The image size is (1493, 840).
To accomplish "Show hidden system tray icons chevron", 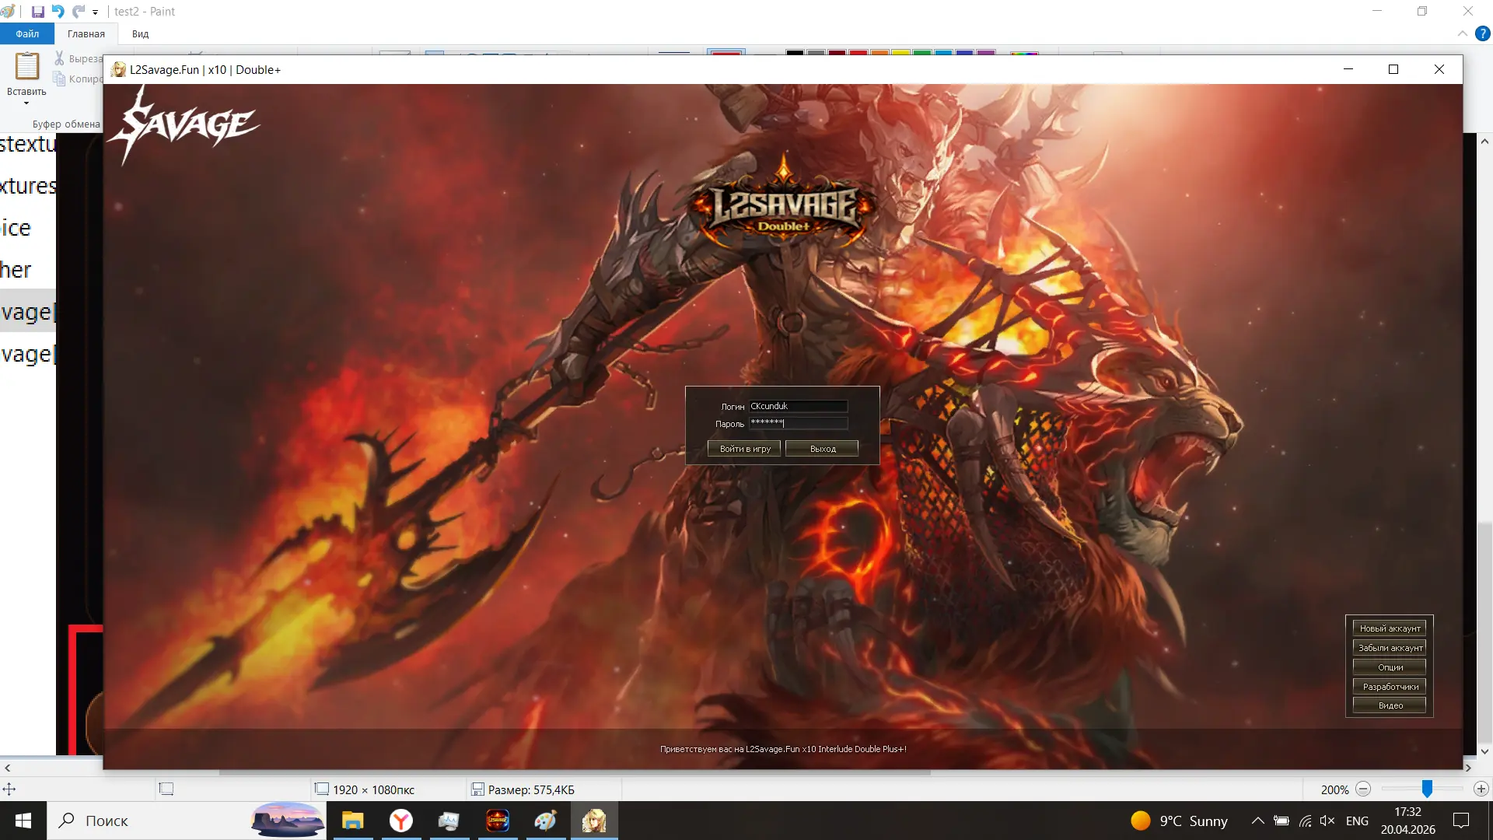I will [x=1257, y=821].
